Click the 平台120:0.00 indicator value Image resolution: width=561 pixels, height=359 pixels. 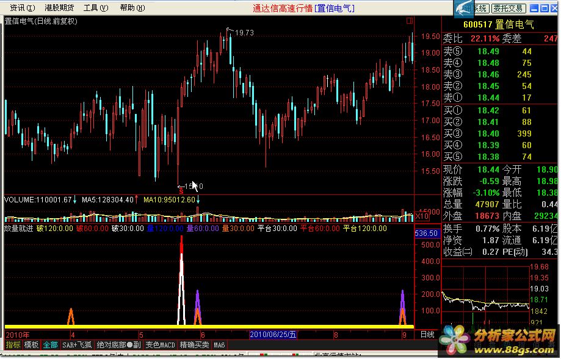tap(365, 229)
